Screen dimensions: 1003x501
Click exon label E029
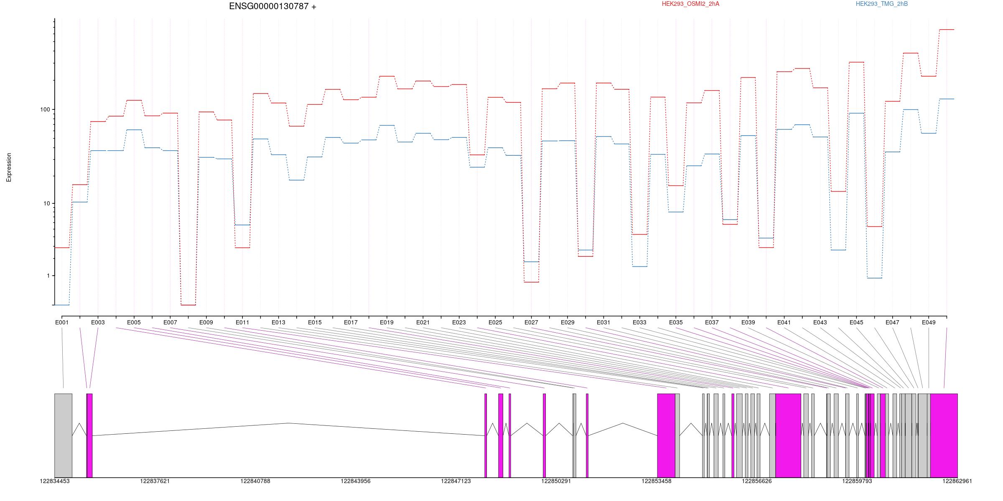[x=568, y=323]
